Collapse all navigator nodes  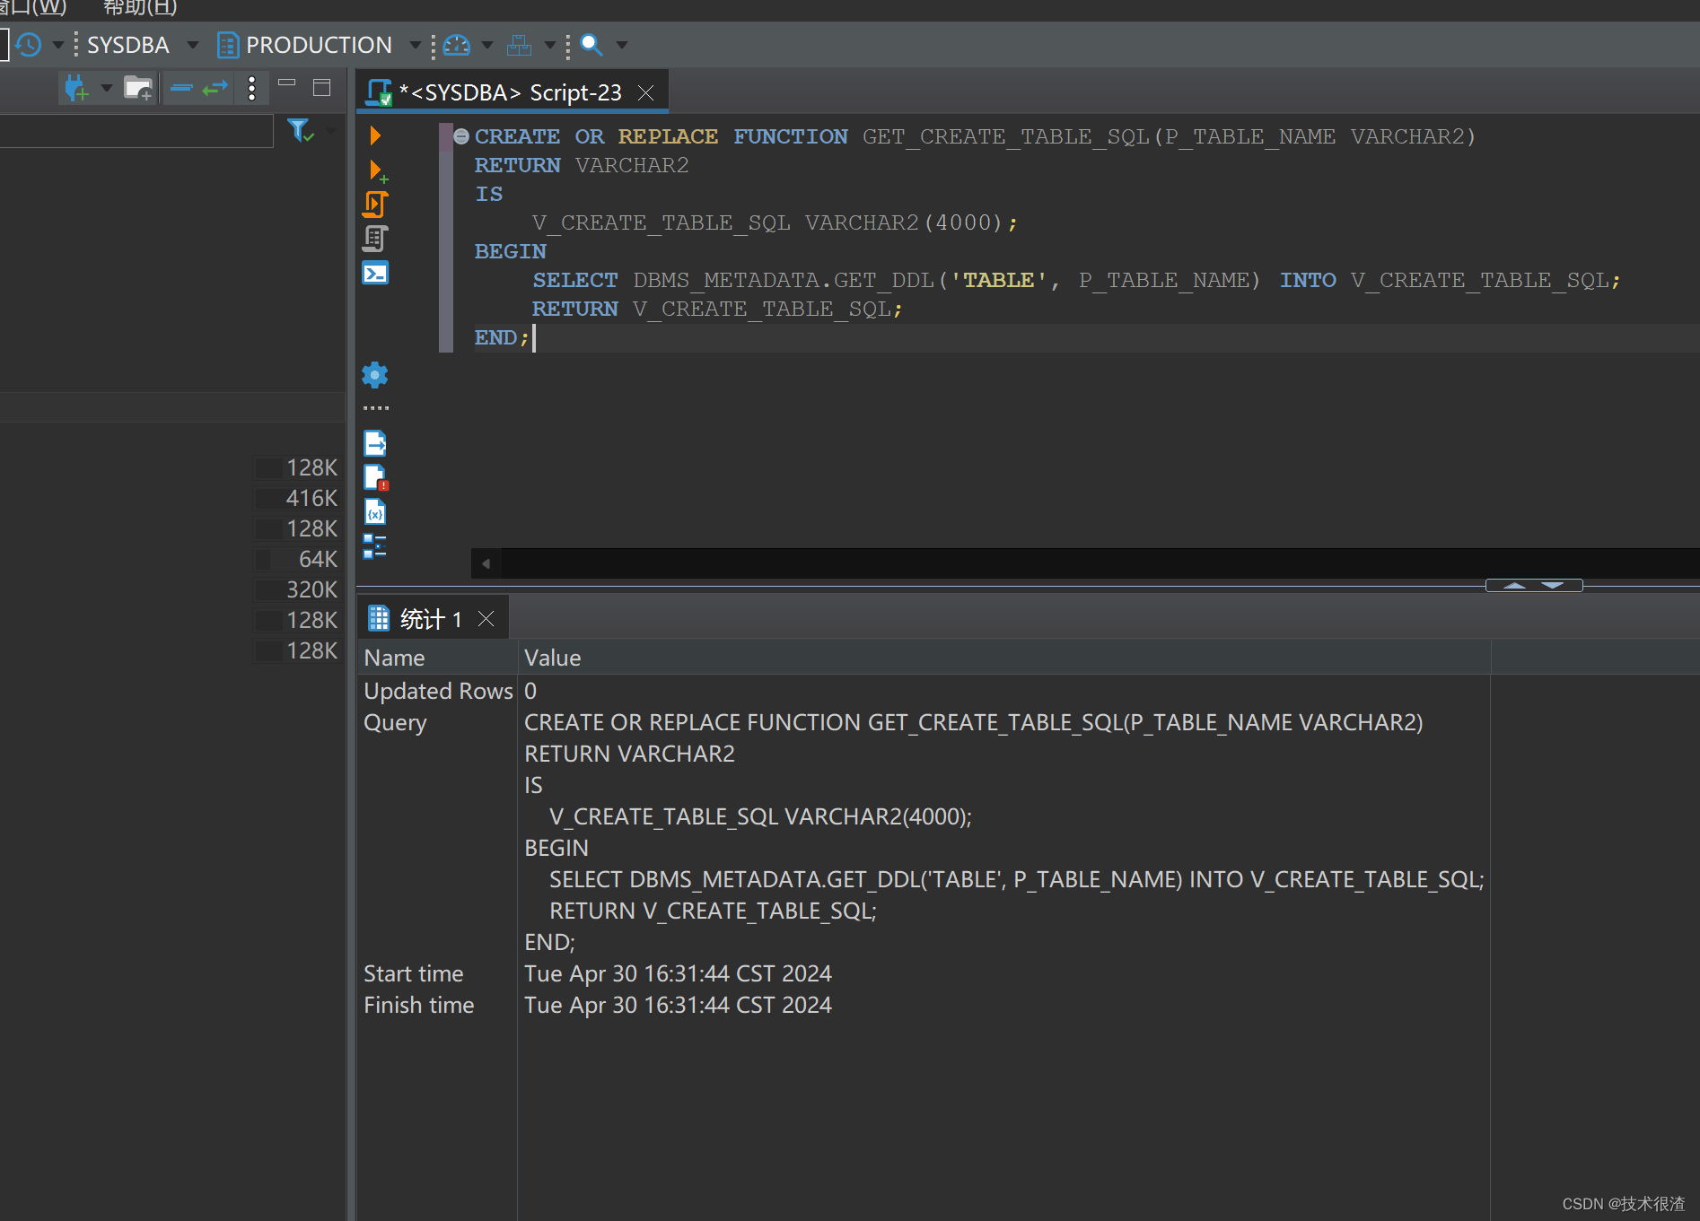click(181, 88)
